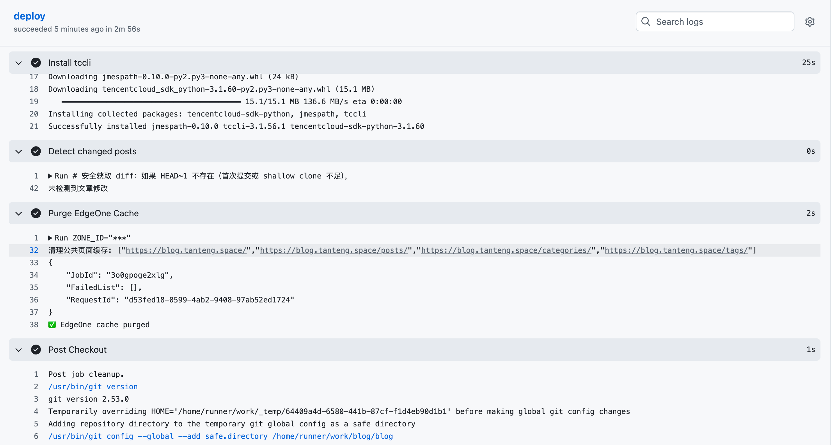Click Install tccli success check icon

click(x=36, y=63)
